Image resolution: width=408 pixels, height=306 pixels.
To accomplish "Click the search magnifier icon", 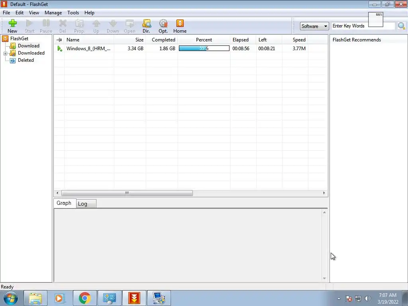I will point(402,26).
